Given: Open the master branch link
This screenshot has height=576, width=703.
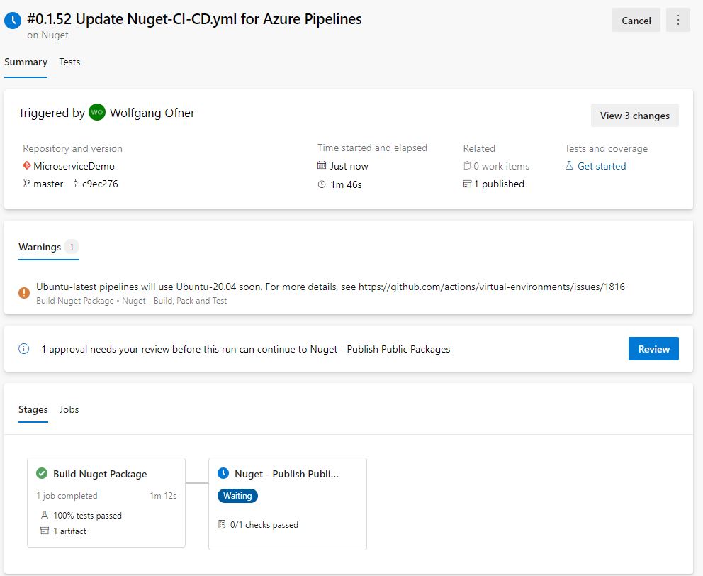Looking at the screenshot, I should 48,184.
